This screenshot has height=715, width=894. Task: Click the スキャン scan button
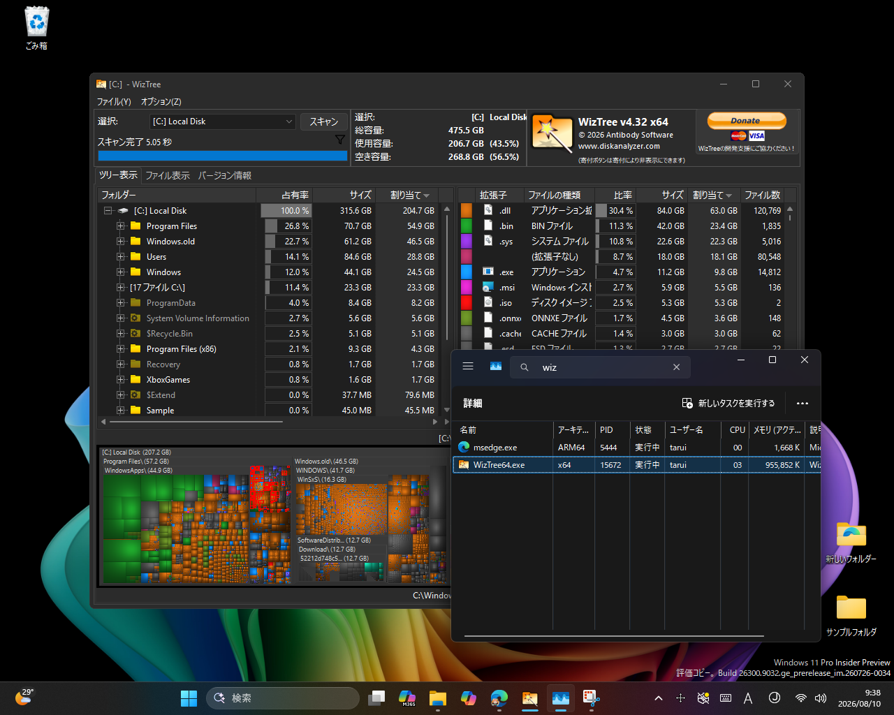(324, 121)
